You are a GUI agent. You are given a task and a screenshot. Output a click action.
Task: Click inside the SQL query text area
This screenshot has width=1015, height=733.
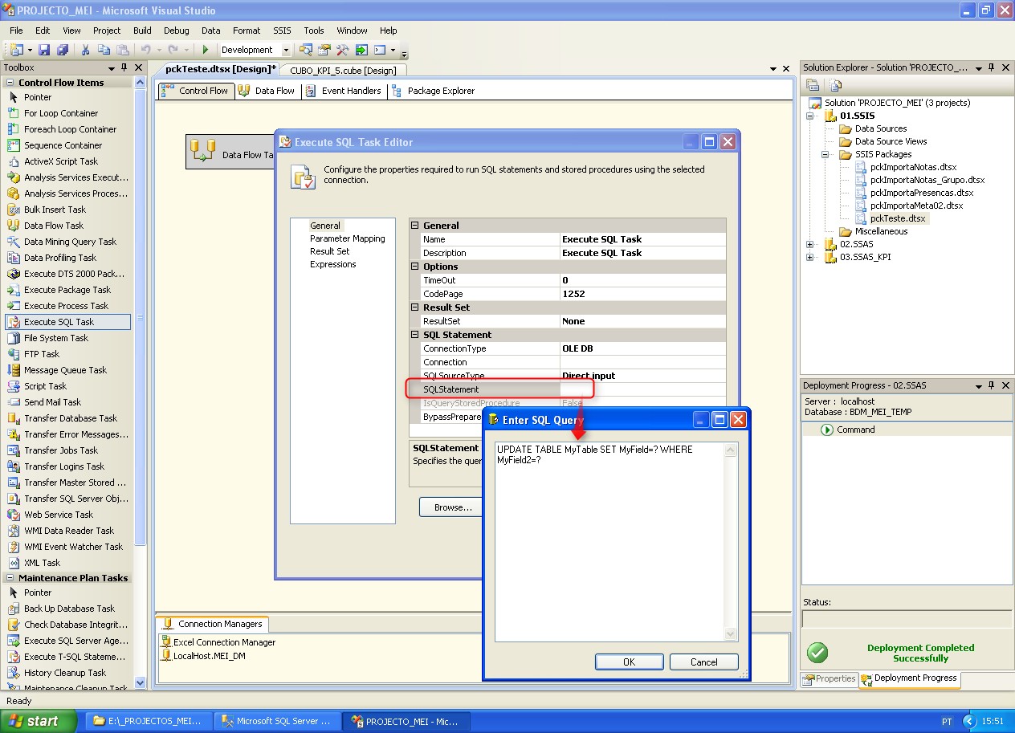(609, 542)
